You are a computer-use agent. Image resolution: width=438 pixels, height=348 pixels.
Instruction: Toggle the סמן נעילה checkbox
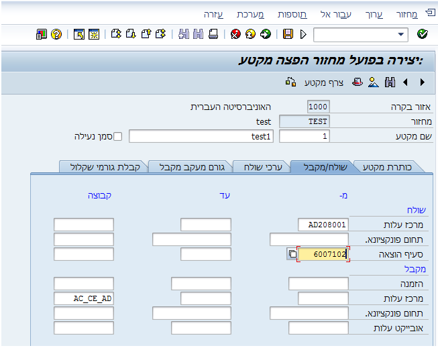click(x=117, y=137)
